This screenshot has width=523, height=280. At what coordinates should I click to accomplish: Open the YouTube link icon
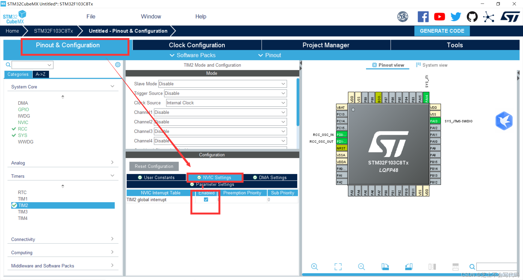[439, 17]
